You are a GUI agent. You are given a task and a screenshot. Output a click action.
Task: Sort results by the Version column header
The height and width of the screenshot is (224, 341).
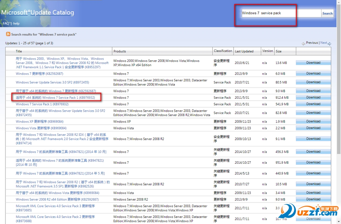coord(267,51)
